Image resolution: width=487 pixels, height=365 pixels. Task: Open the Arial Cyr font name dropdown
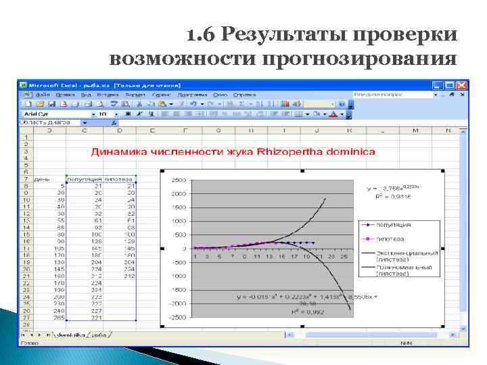click(93, 114)
